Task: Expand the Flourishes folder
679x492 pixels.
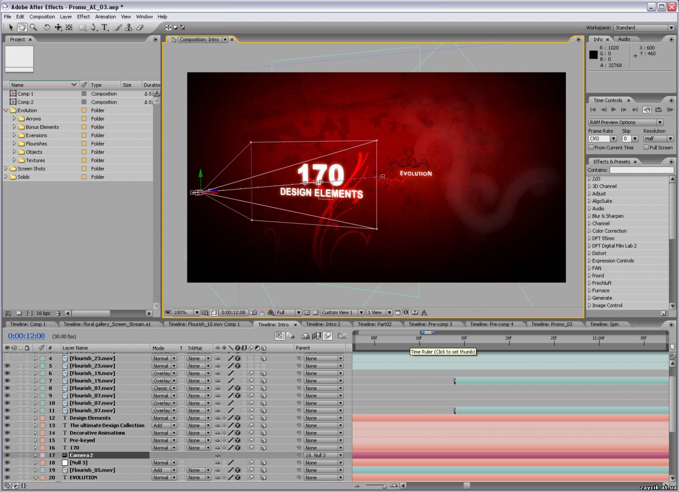Action: pyautogui.click(x=14, y=143)
